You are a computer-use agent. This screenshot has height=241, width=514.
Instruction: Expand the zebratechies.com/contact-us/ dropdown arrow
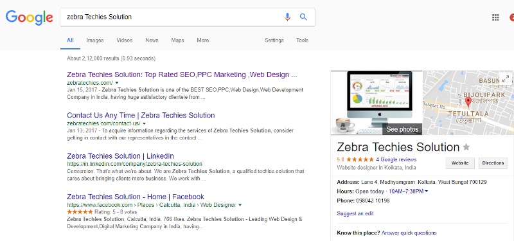click(x=144, y=123)
